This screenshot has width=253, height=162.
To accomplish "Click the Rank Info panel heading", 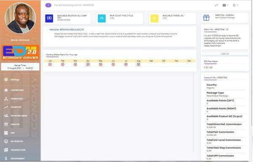I will click(216, 30).
